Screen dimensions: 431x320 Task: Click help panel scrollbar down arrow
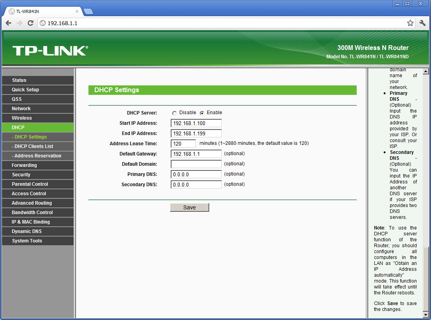426,314
